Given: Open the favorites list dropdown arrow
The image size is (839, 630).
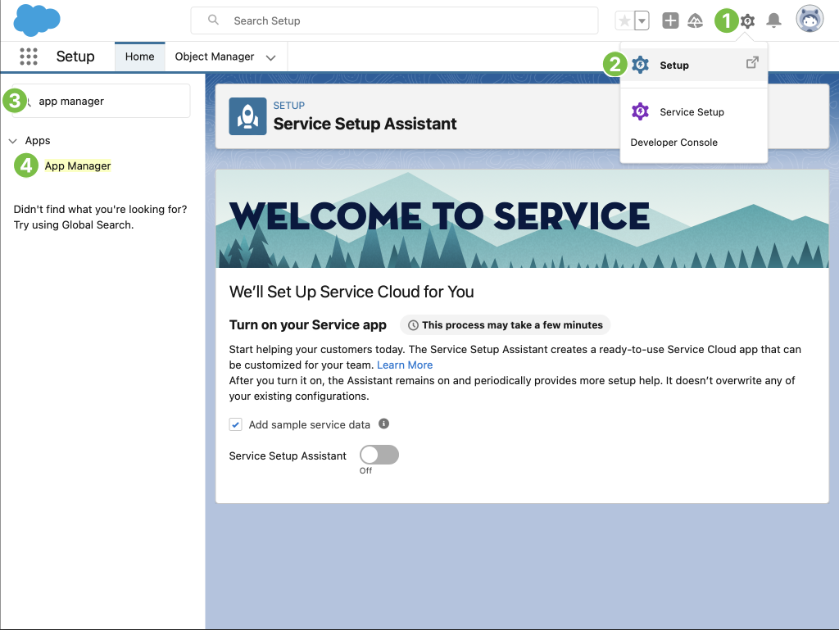Looking at the screenshot, I should (642, 21).
